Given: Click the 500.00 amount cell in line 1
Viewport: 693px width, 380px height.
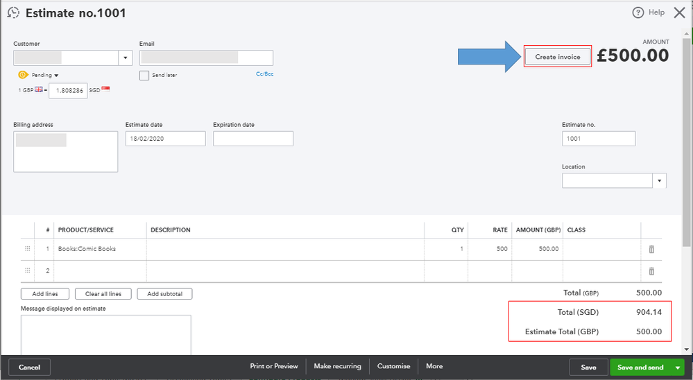Looking at the screenshot, I should (x=538, y=249).
